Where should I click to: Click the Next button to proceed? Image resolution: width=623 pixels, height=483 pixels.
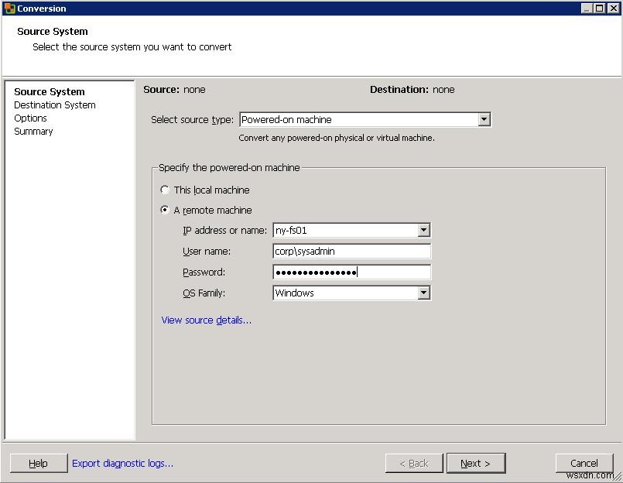pos(475,462)
